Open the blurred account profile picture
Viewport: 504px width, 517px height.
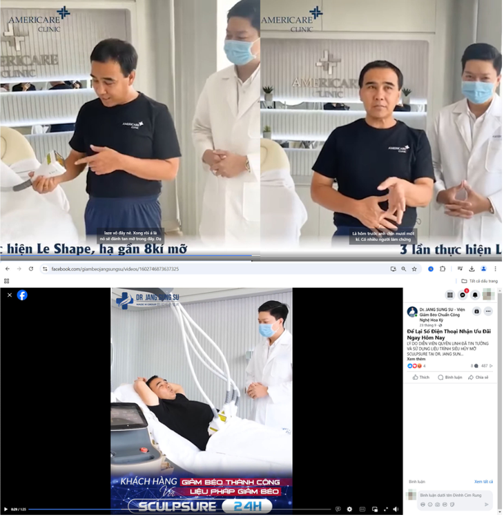click(490, 295)
